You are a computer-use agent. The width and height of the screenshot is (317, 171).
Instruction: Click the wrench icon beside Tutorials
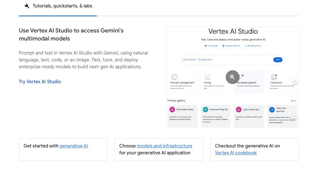[27, 6]
